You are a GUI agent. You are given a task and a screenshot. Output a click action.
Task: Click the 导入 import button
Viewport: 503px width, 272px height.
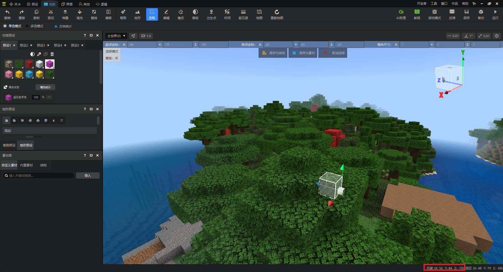88,175
